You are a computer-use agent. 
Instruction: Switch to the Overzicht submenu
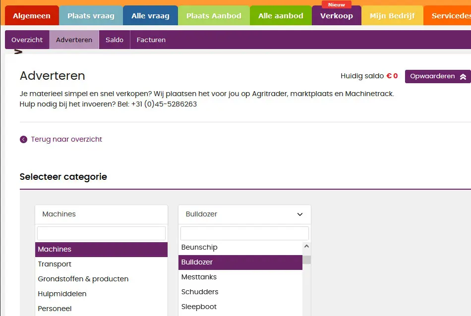27,40
